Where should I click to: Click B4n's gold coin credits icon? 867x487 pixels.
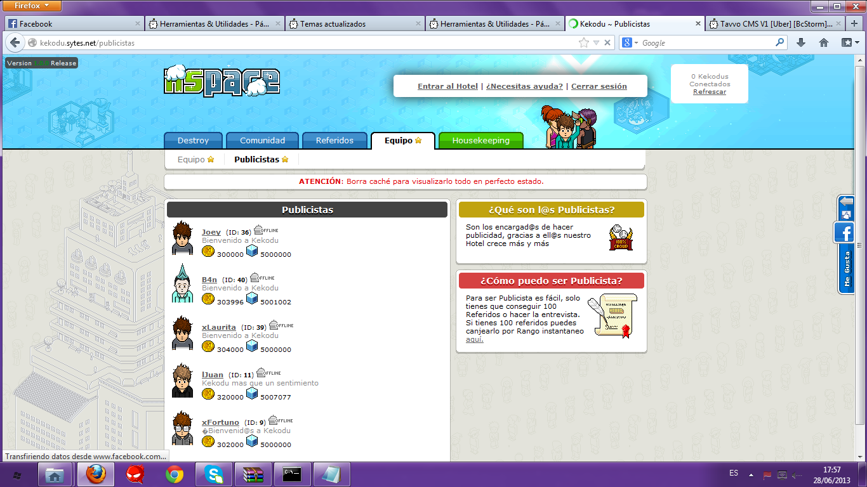tap(208, 299)
